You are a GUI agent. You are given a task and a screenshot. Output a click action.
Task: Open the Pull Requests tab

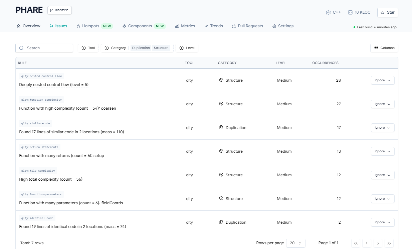tap(247, 26)
